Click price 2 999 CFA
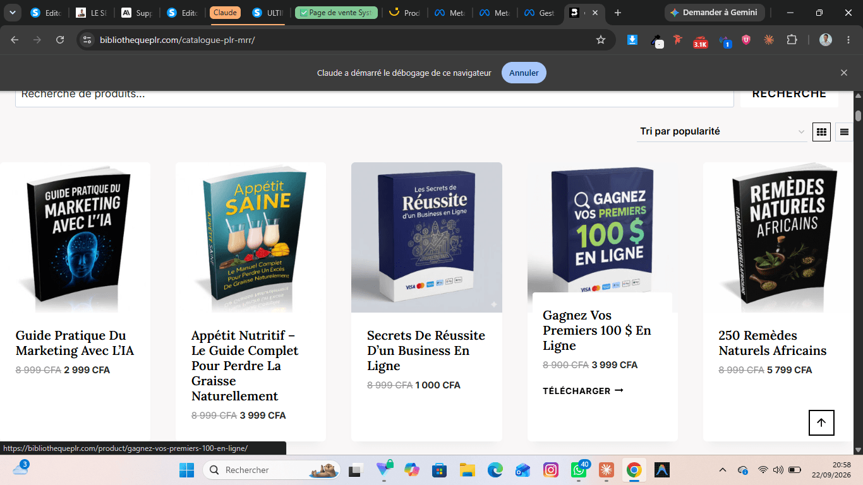This screenshot has height=485, width=863. [x=87, y=370]
